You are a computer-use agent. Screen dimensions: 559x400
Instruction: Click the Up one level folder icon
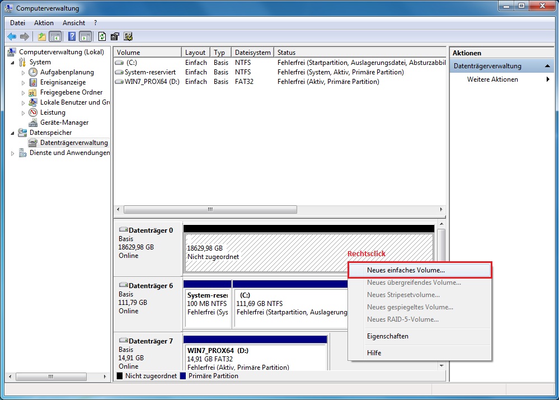42,36
